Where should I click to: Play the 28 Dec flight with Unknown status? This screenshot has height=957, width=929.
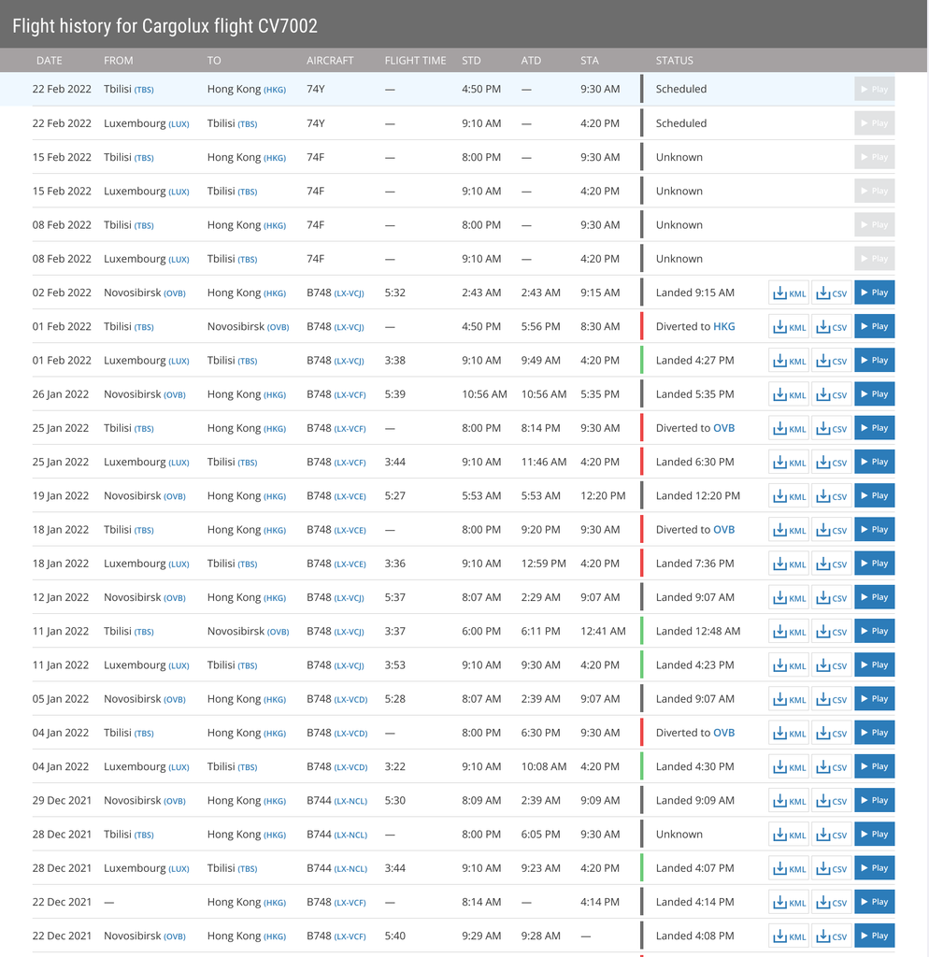tap(875, 835)
